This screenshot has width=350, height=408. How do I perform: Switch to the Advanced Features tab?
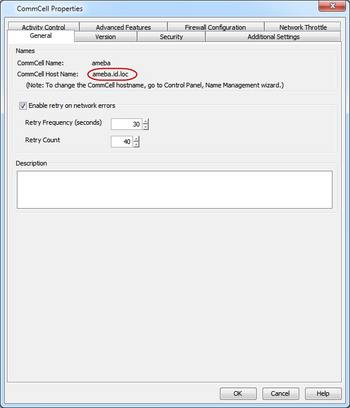pyautogui.click(x=123, y=27)
